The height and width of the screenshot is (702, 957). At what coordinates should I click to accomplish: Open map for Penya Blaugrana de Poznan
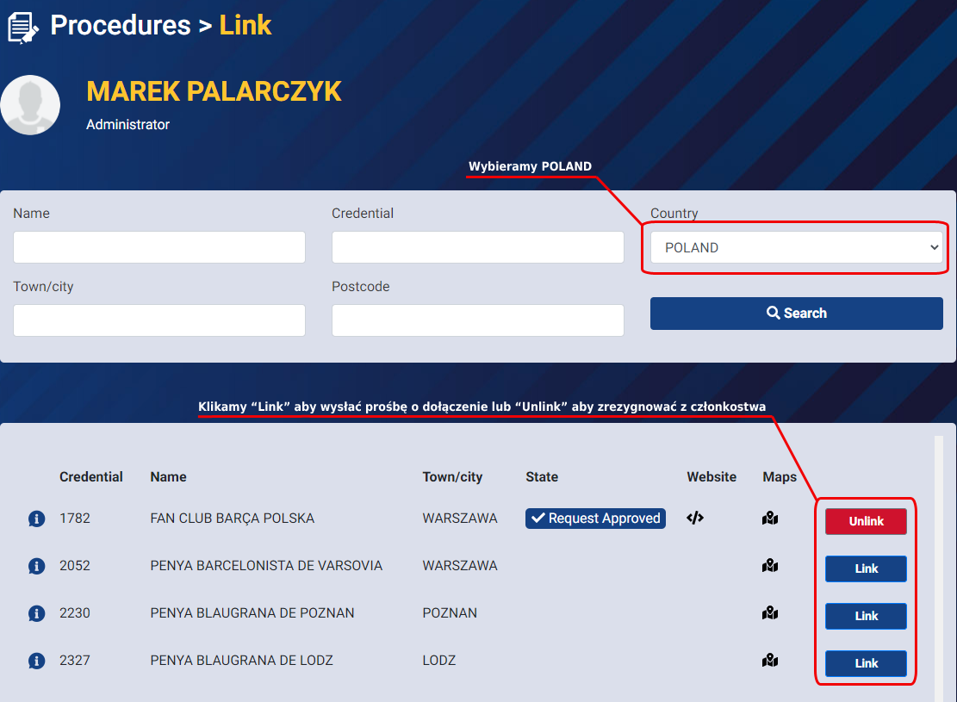point(770,612)
